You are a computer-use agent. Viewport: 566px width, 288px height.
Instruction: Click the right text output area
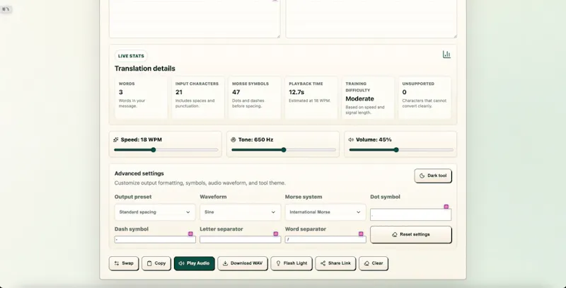371,19
